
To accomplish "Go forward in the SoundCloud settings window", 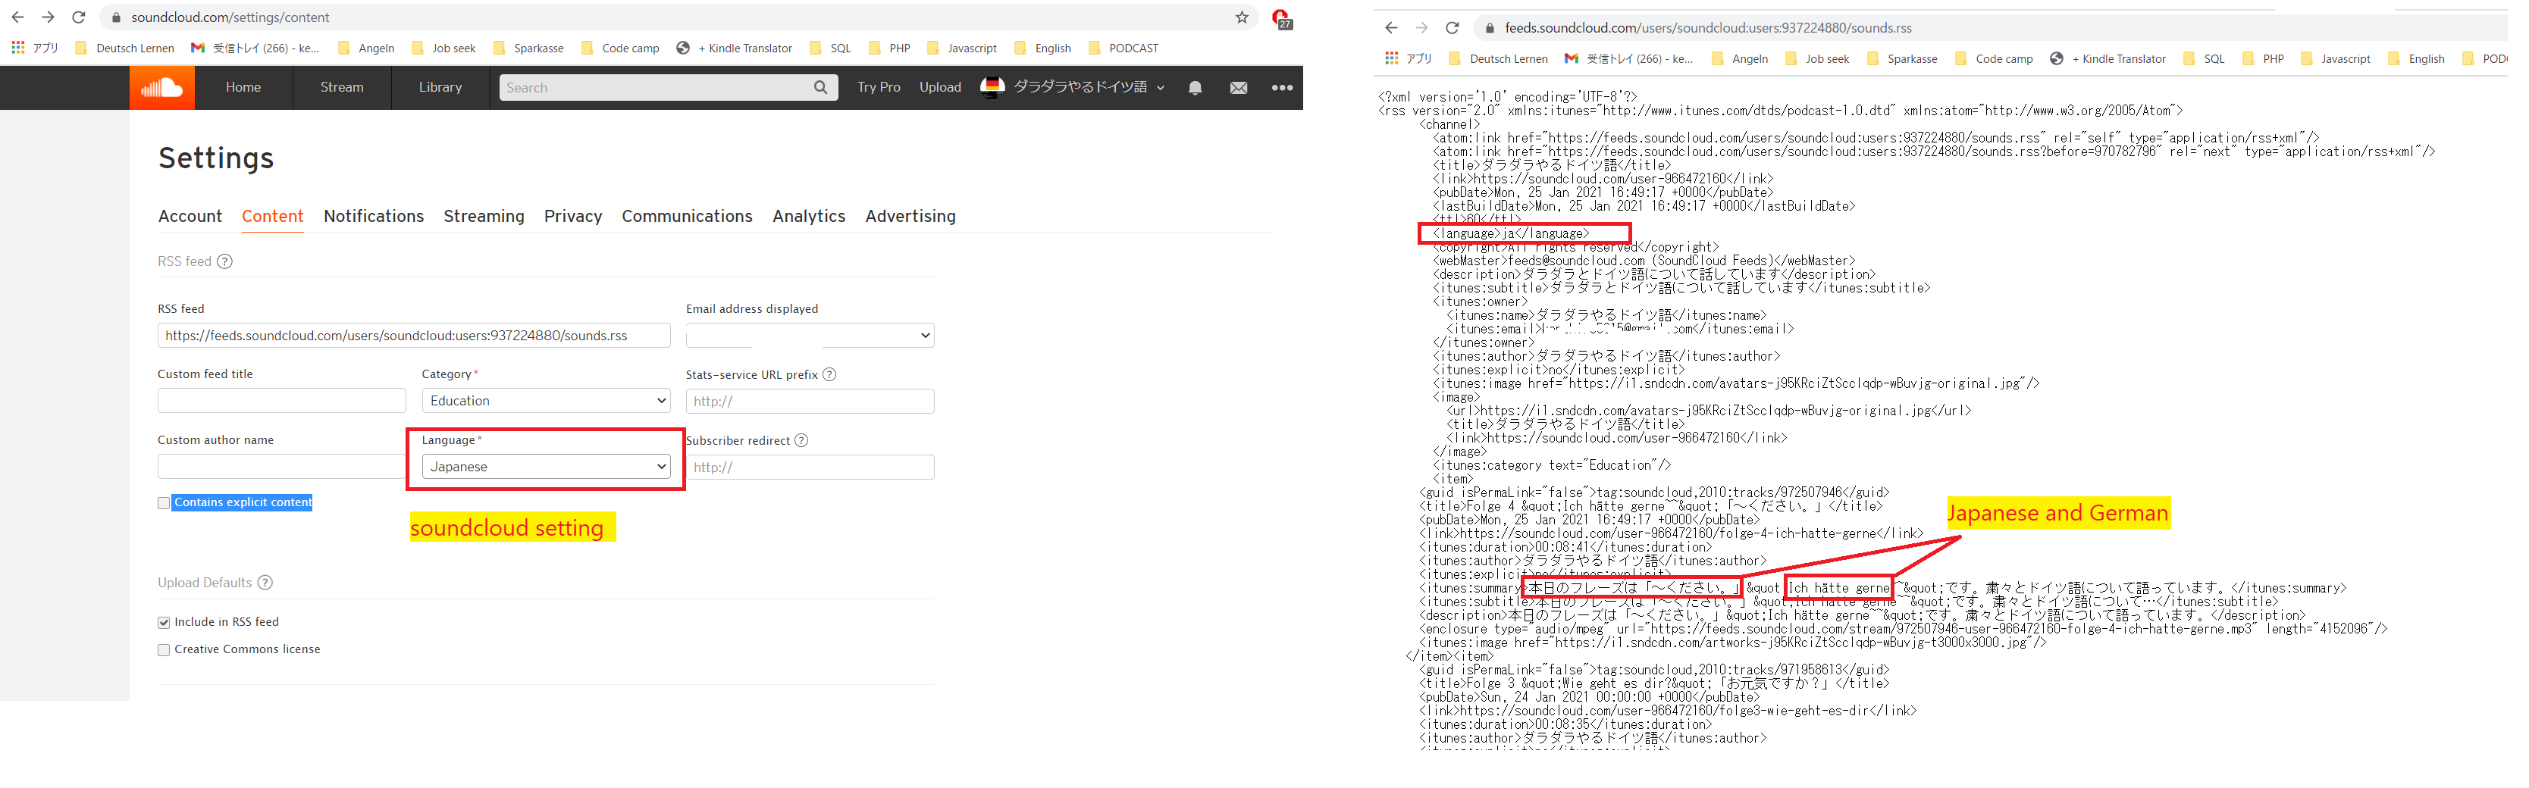I will [x=48, y=17].
